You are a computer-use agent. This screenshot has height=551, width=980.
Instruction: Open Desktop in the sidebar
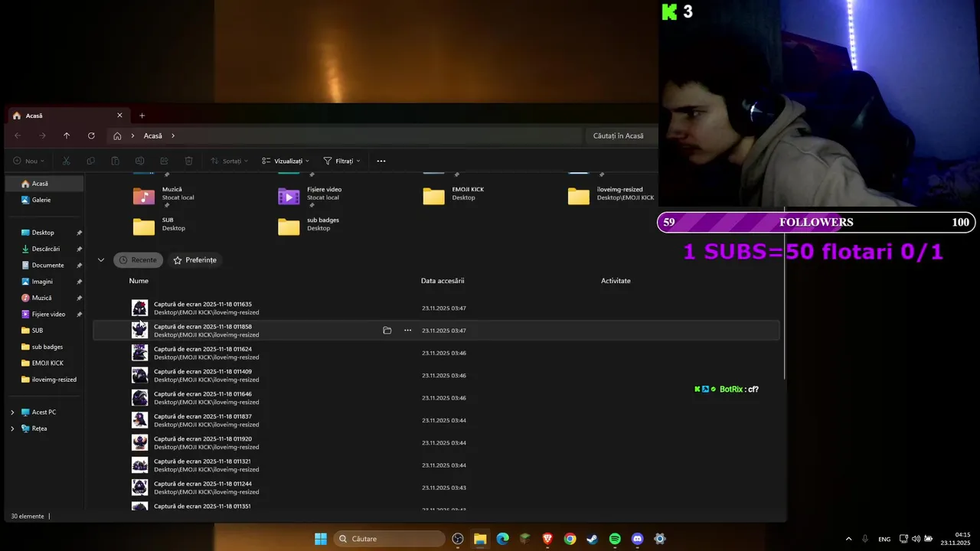pyautogui.click(x=44, y=233)
